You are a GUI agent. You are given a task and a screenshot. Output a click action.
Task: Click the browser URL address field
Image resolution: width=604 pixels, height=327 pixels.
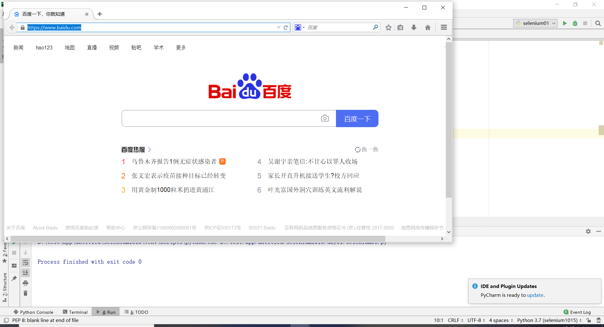tap(151, 27)
